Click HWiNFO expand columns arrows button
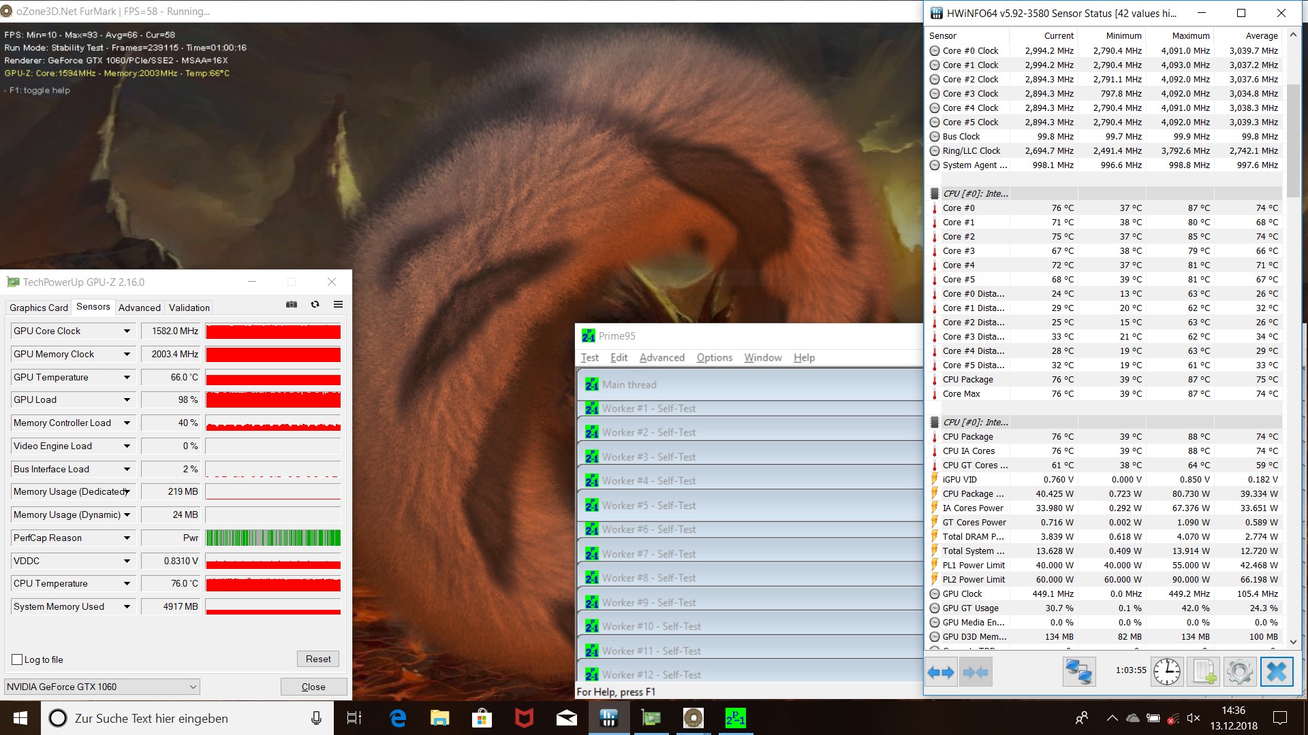The width and height of the screenshot is (1308, 735). 941,672
